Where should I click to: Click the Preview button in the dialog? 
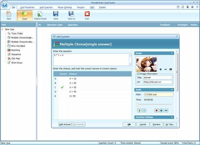pos(156,124)
